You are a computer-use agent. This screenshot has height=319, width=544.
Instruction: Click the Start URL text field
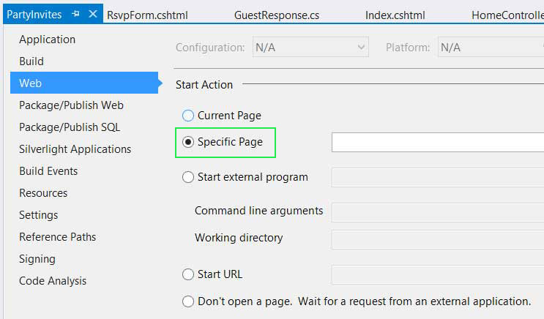[438, 274]
